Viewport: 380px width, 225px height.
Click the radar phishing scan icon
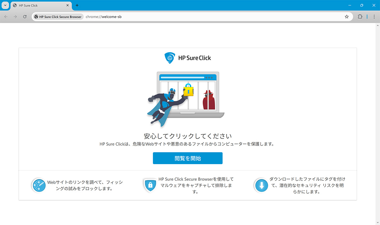point(39,185)
